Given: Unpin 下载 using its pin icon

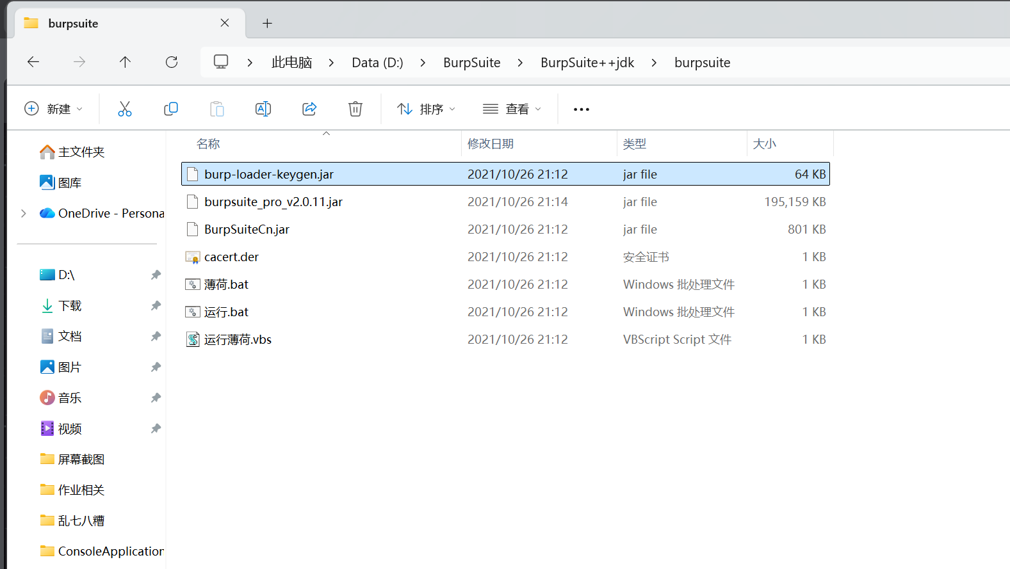Looking at the screenshot, I should click(x=156, y=305).
